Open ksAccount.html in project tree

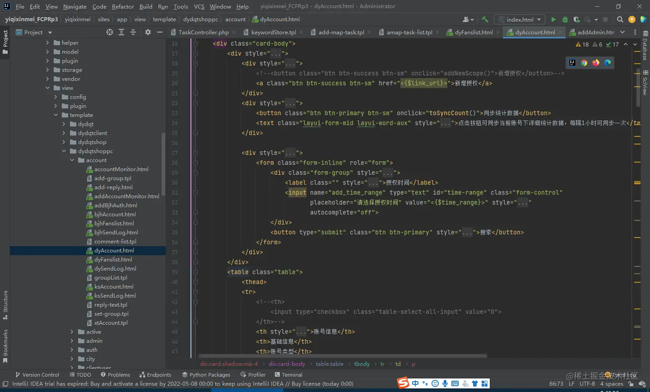coord(114,287)
